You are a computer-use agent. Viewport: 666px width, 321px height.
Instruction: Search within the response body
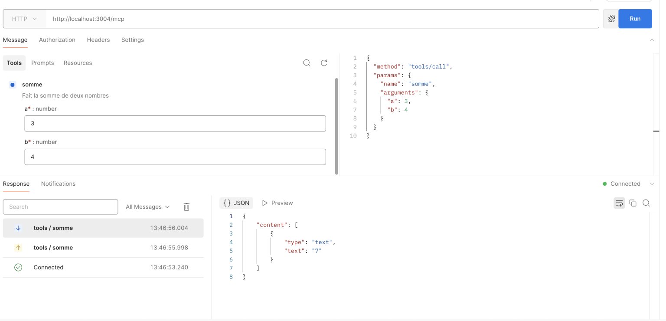pyautogui.click(x=646, y=203)
